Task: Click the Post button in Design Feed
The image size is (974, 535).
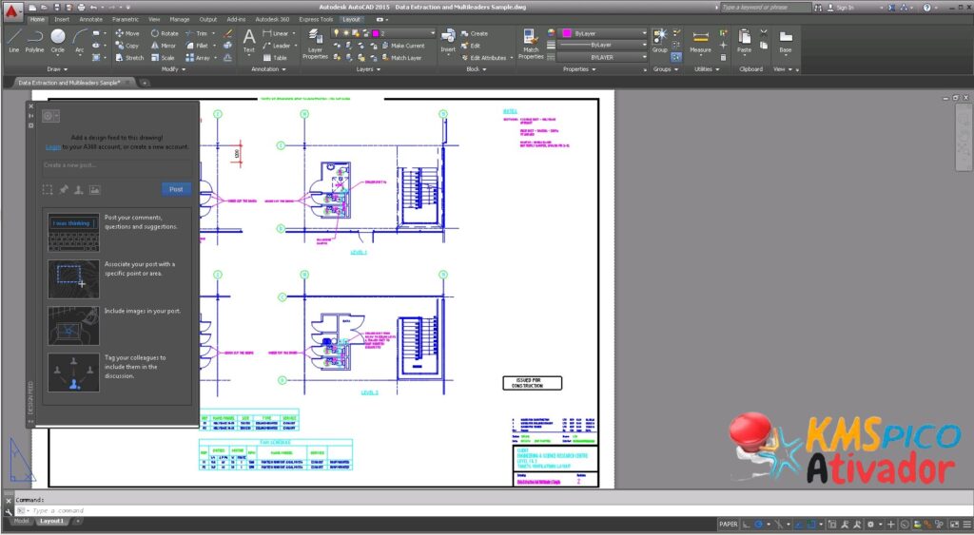Action: coord(176,189)
